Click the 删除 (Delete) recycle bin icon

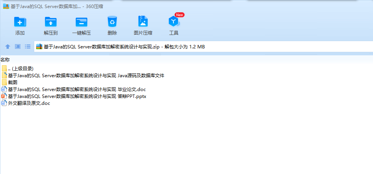point(112,22)
